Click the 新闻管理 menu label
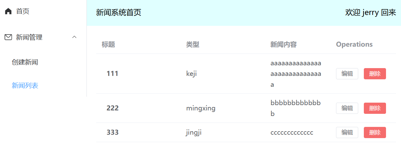Viewport: 401px width, 158px height. click(29, 37)
